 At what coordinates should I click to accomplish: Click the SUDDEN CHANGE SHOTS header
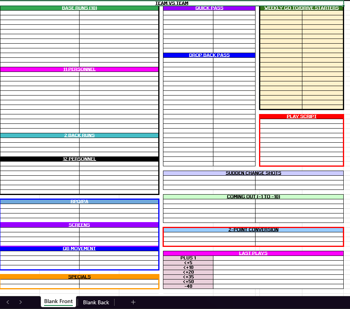(253, 173)
